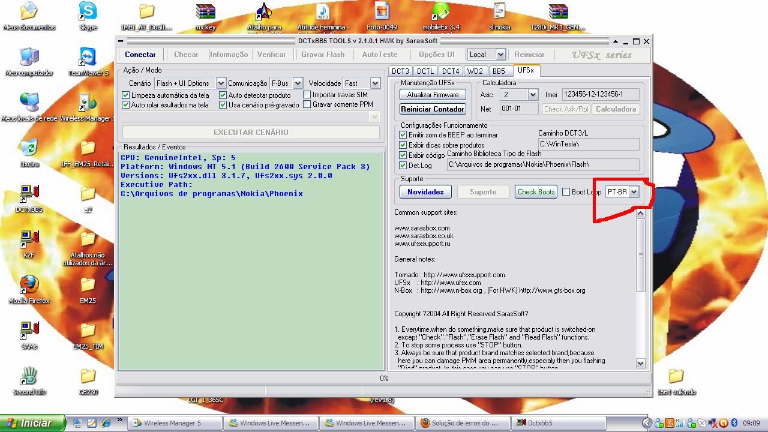Open the Atitude Feminina MP3 file
The image size is (768, 432).
click(x=323, y=16)
